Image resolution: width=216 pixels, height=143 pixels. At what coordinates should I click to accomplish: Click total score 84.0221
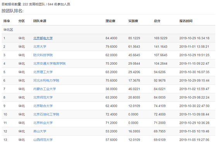point(159,89)
